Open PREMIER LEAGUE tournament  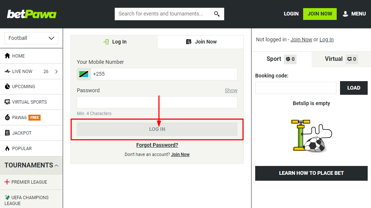[x=31, y=182]
